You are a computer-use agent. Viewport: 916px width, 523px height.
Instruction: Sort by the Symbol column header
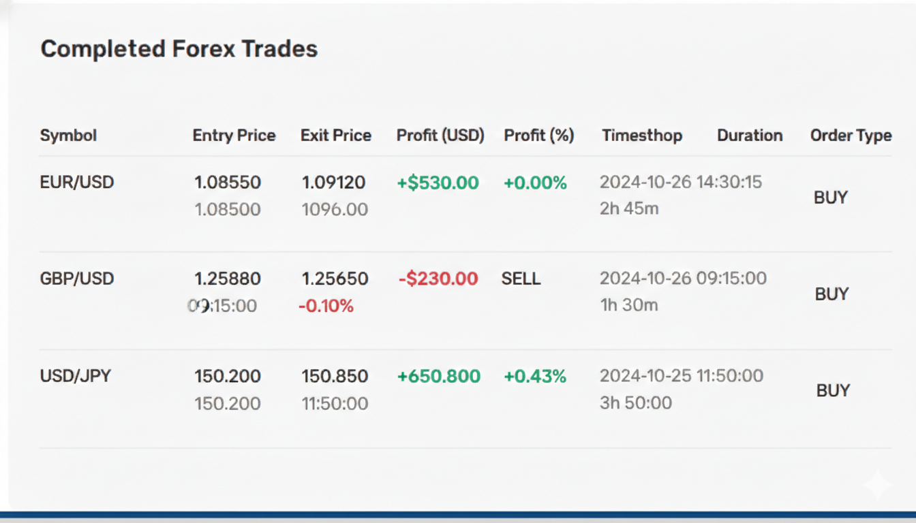coord(68,136)
